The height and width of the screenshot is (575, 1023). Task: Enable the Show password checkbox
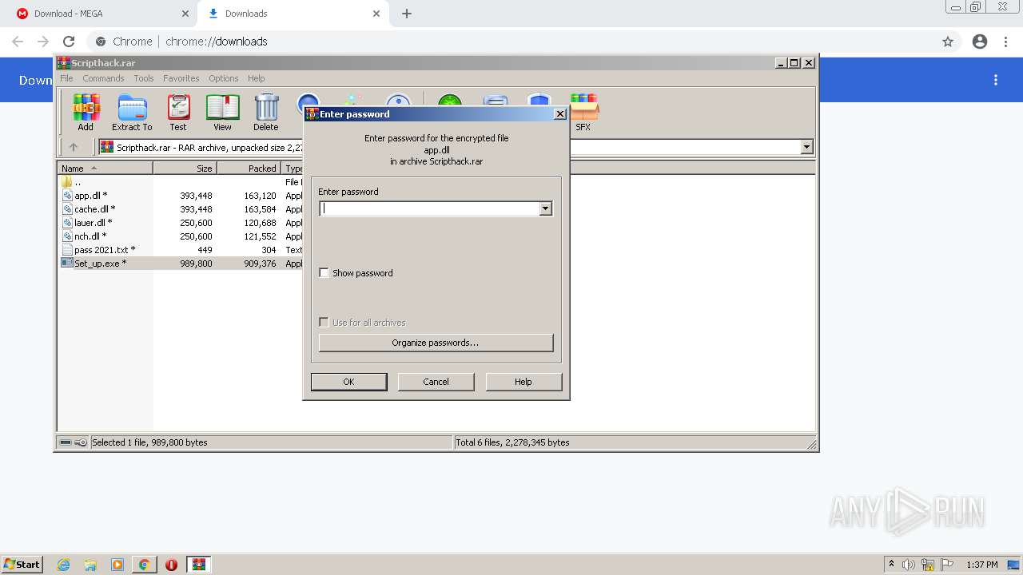coord(324,273)
